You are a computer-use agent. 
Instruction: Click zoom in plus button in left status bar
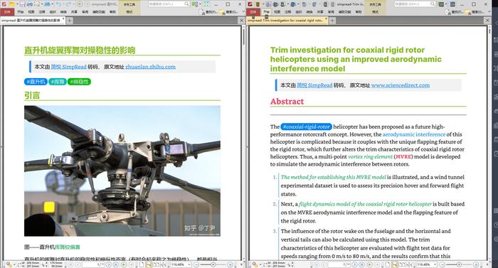click(x=230, y=264)
